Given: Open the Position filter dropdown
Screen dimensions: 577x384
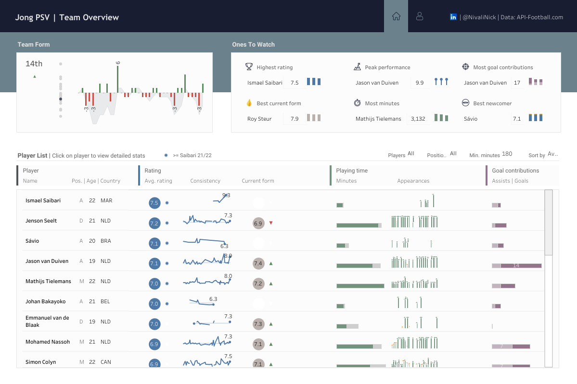Looking at the screenshot, I should coord(453,154).
